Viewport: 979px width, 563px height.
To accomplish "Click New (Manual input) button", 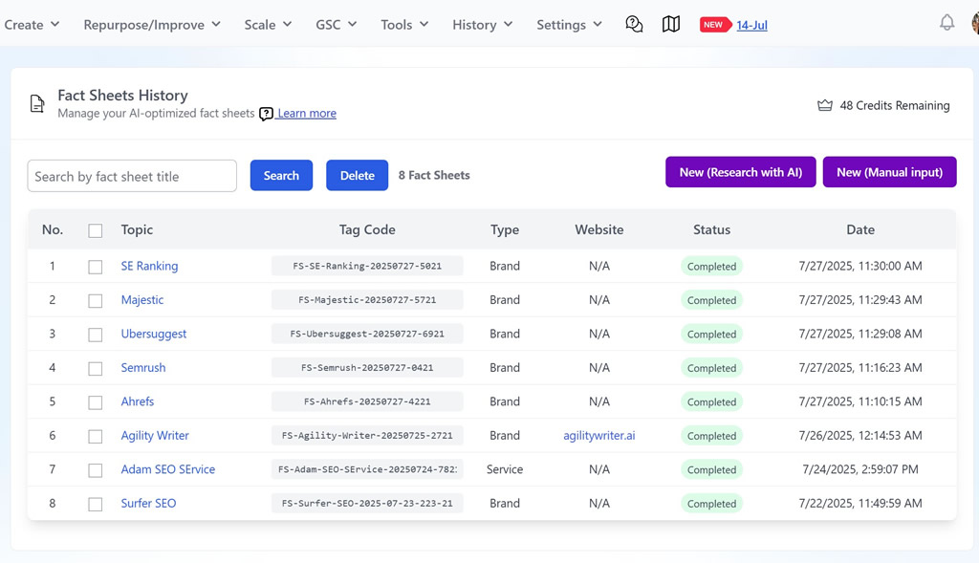I will [x=890, y=172].
